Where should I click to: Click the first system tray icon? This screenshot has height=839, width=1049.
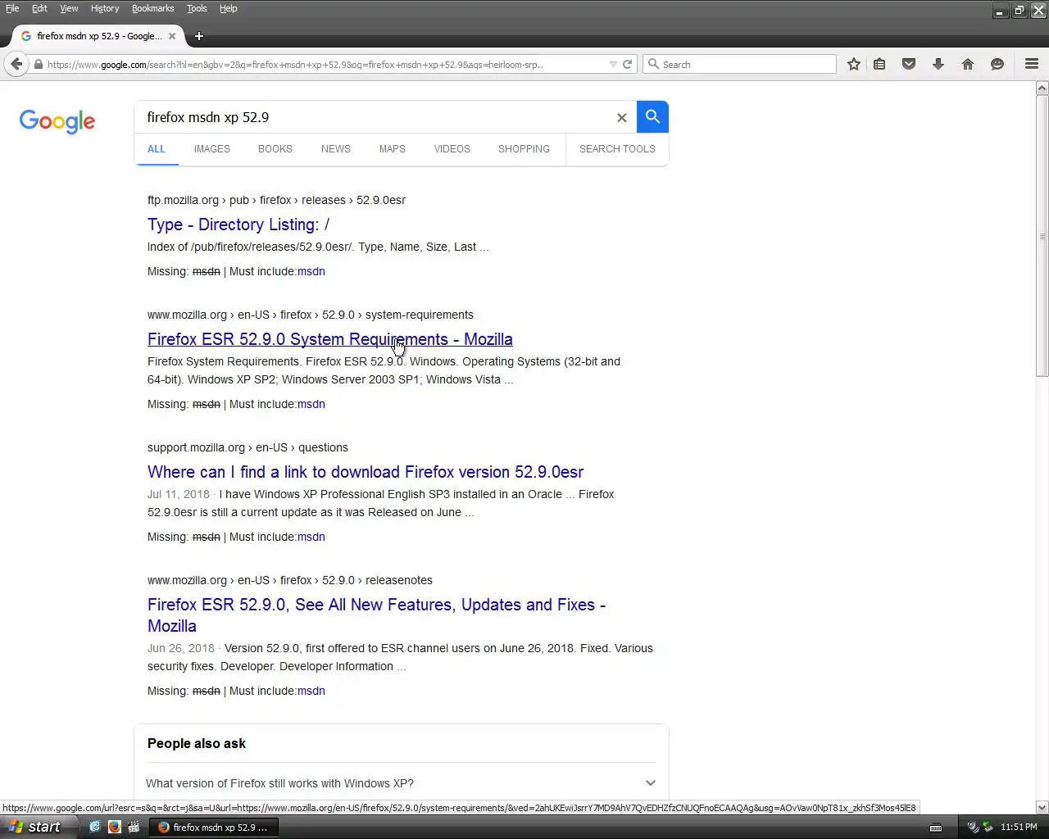click(x=973, y=827)
